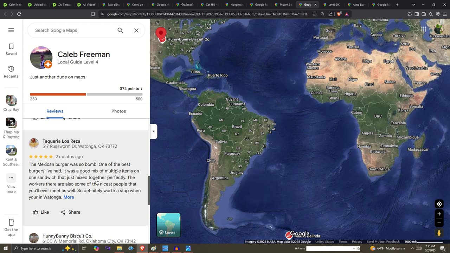Screen dimensions: 450x253
Task: Click the browser address bar URL
Action: [x=208, y=14]
